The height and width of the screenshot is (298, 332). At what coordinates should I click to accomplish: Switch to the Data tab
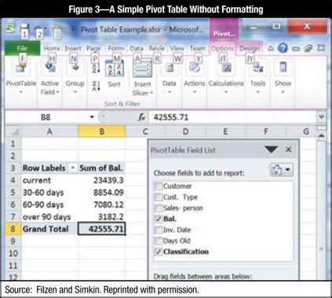point(137,49)
